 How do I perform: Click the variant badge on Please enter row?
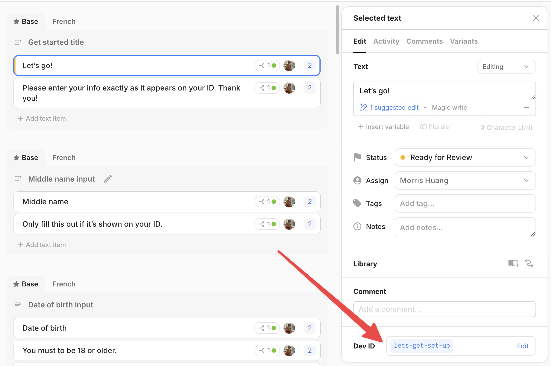[267, 88]
